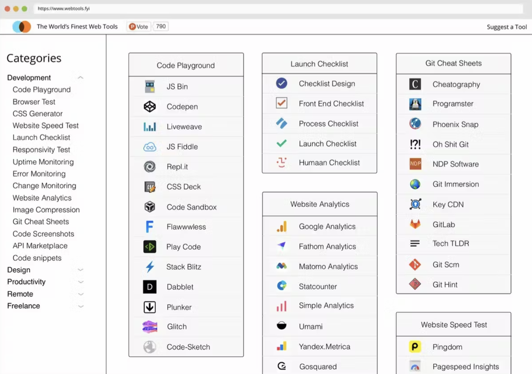Screen dimensions: 532x374
Task: Open the Gosquared link
Action: [x=318, y=367]
